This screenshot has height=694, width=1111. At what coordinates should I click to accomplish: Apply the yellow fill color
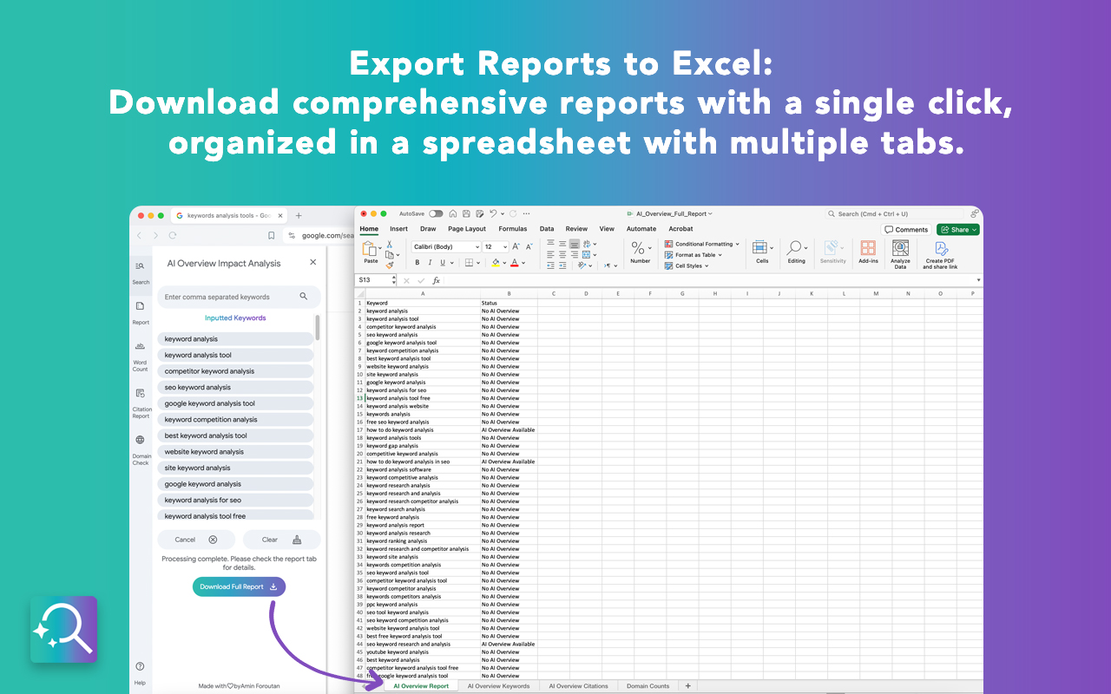[x=496, y=263]
